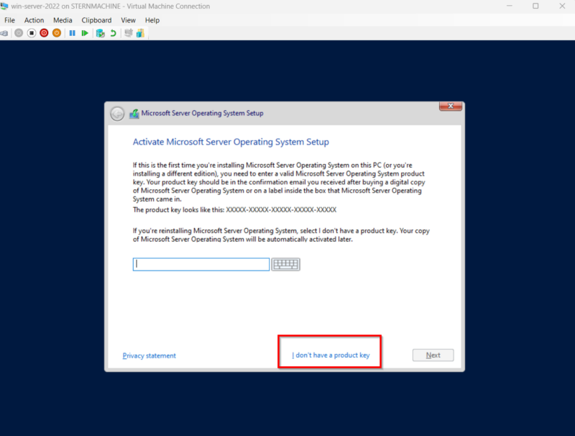
Task: Click the sample key text XXXXX-XXXXX-XXXXX-XXXXX-XXXXX
Action: 281,210
